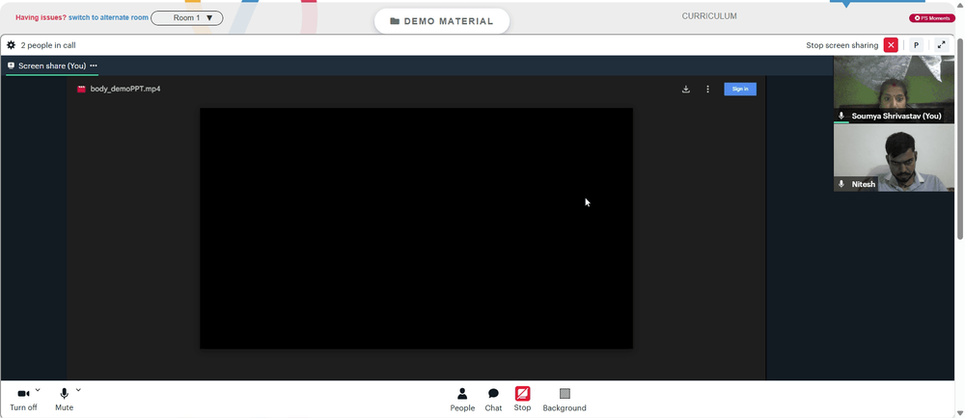Toggle fullscreen with the expand arrows icon
This screenshot has width=965, height=418.
point(941,45)
